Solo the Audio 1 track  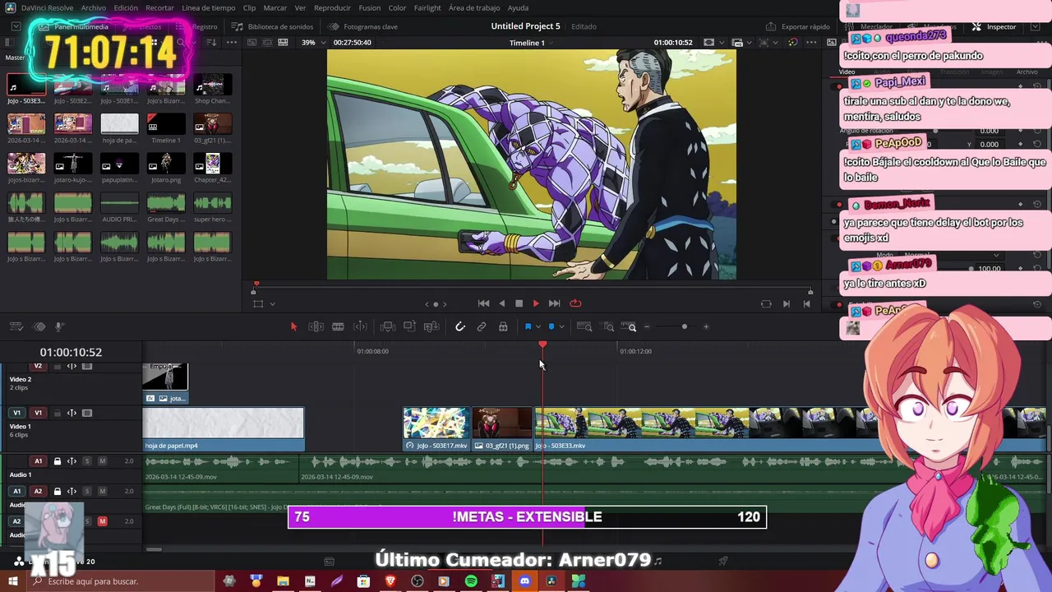click(87, 461)
